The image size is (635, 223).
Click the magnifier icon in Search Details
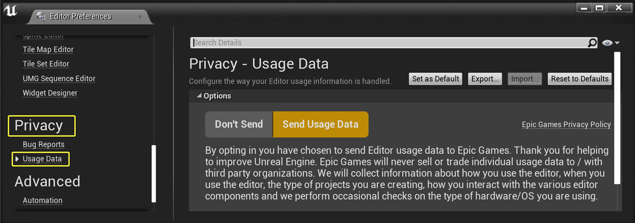coord(592,42)
